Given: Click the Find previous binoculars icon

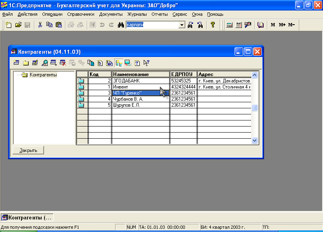Looking at the screenshot, I should [200, 25].
